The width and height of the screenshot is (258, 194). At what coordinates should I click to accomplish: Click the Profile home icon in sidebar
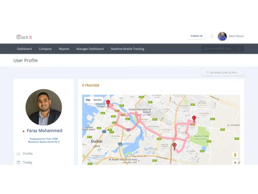click(19, 154)
